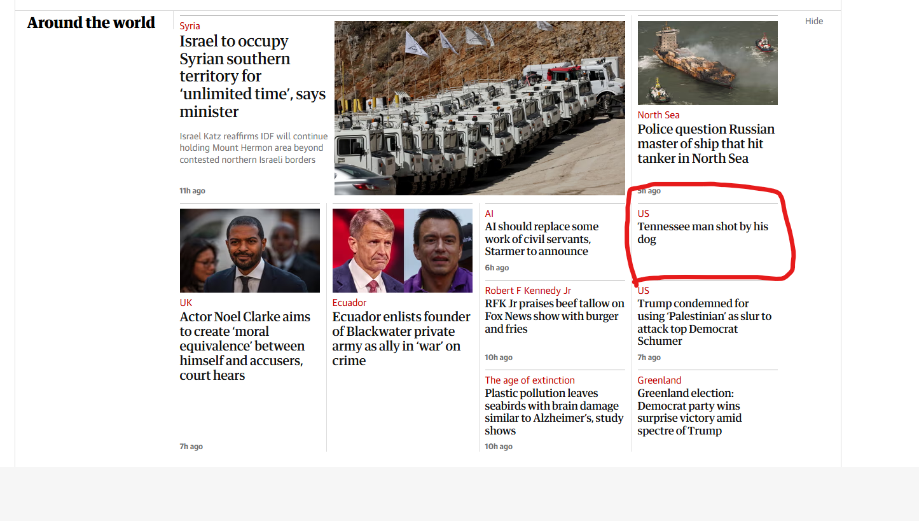Open Police question Russian master headline
The image size is (919, 521).
[706, 144]
